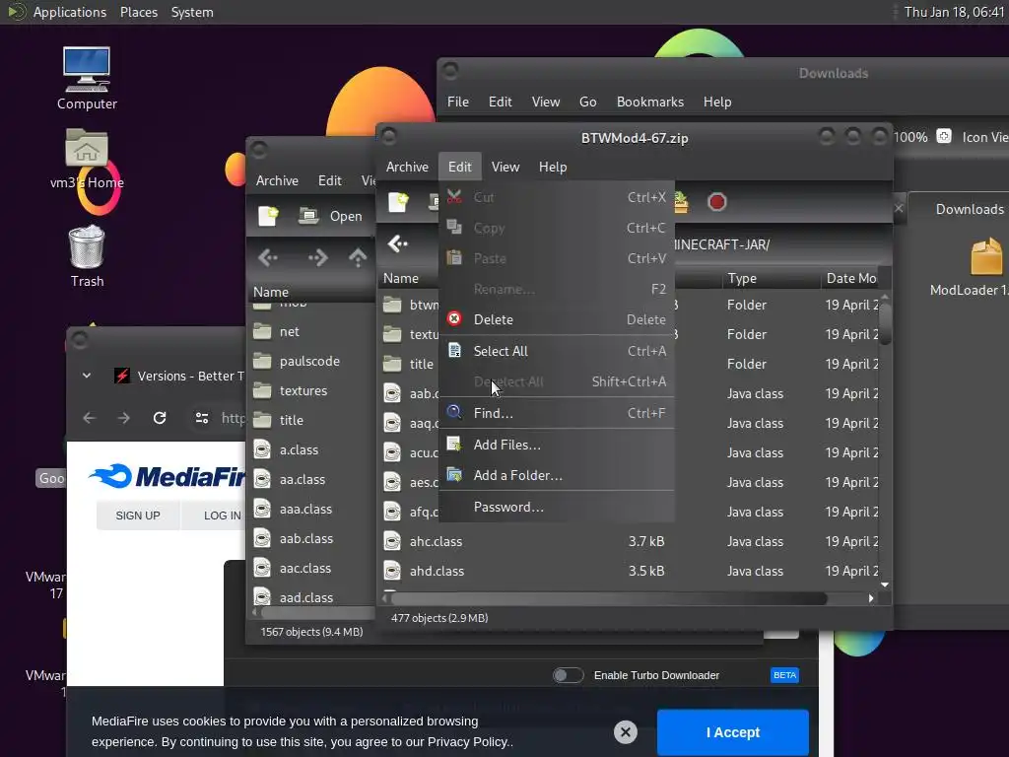Click the forward arrow in left archive window
The height and width of the screenshot is (757, 1009).
[317, 258]
